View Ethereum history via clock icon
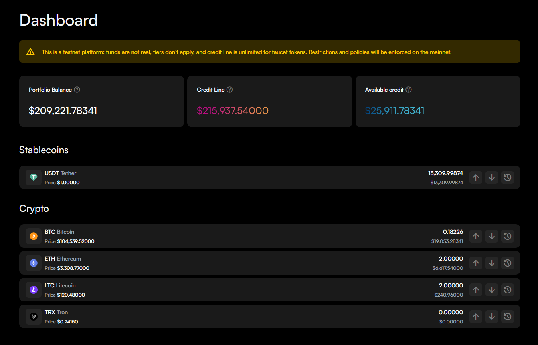The height and width of the screenshot is (345, 538). coord(508,263)
